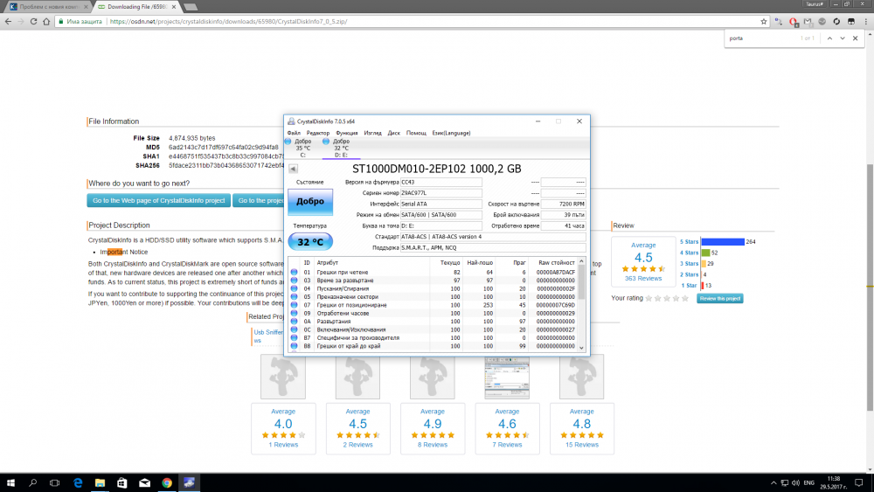The width and height of the screenshot is (874, 492).
Task: Click the 4 Stars rating bar
Action: (x=705, y=253)
